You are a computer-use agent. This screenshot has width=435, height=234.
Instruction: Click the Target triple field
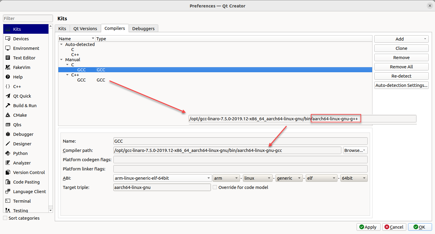click(162, 187)
